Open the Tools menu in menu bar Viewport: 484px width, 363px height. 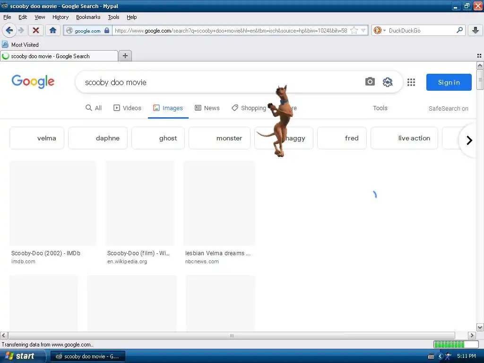(113, 17)
